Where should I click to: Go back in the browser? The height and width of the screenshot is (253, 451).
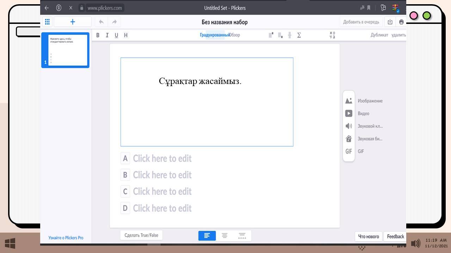[x=47, y=8]
